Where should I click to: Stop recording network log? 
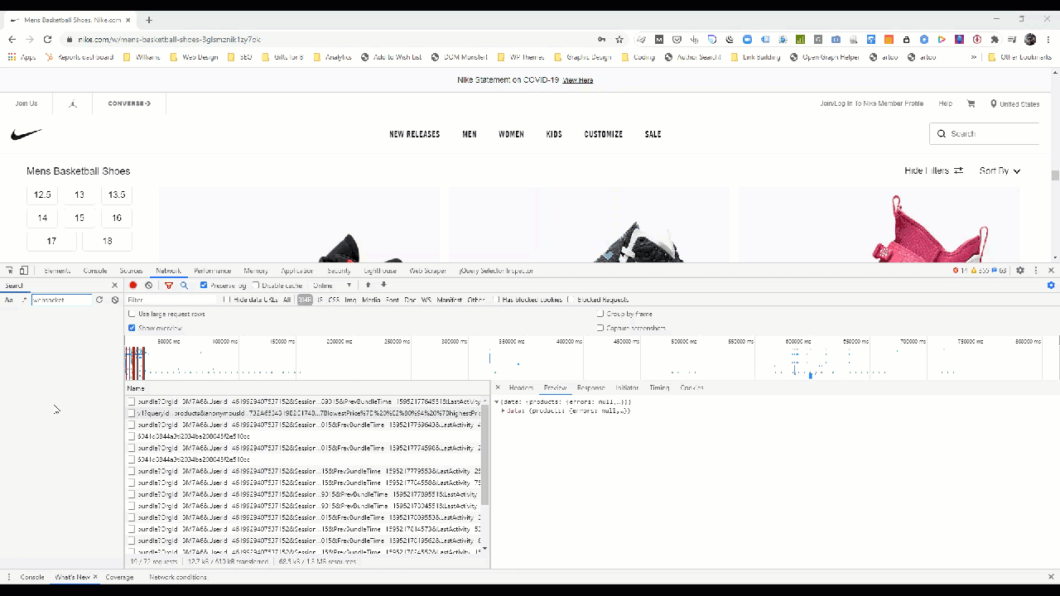[132, 285]
